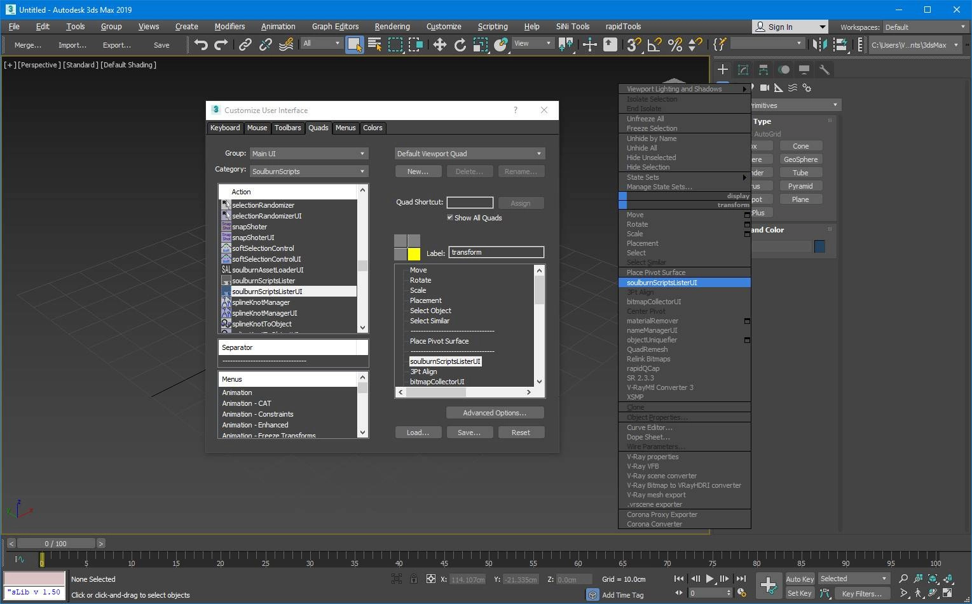Open the Category dropdown showing SoulburnScripts
972x604 pixels.
[309, 171]
